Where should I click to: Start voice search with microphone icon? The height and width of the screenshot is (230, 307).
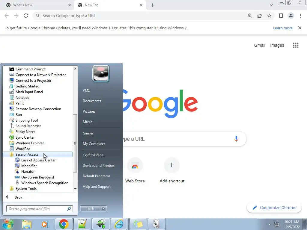coord(236,139)
